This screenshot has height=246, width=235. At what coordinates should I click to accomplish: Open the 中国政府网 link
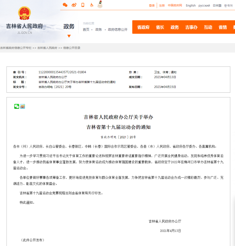[175, 6]
